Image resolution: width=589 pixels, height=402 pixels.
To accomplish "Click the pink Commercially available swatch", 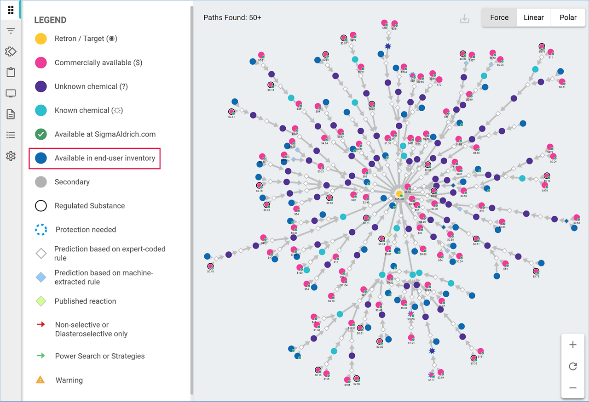I will pos(41,62).
